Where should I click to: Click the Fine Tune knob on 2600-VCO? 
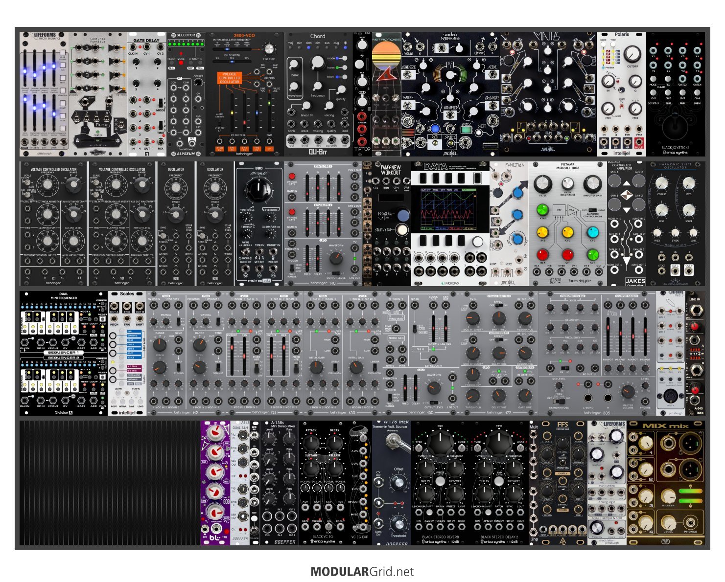click(269, 49)
